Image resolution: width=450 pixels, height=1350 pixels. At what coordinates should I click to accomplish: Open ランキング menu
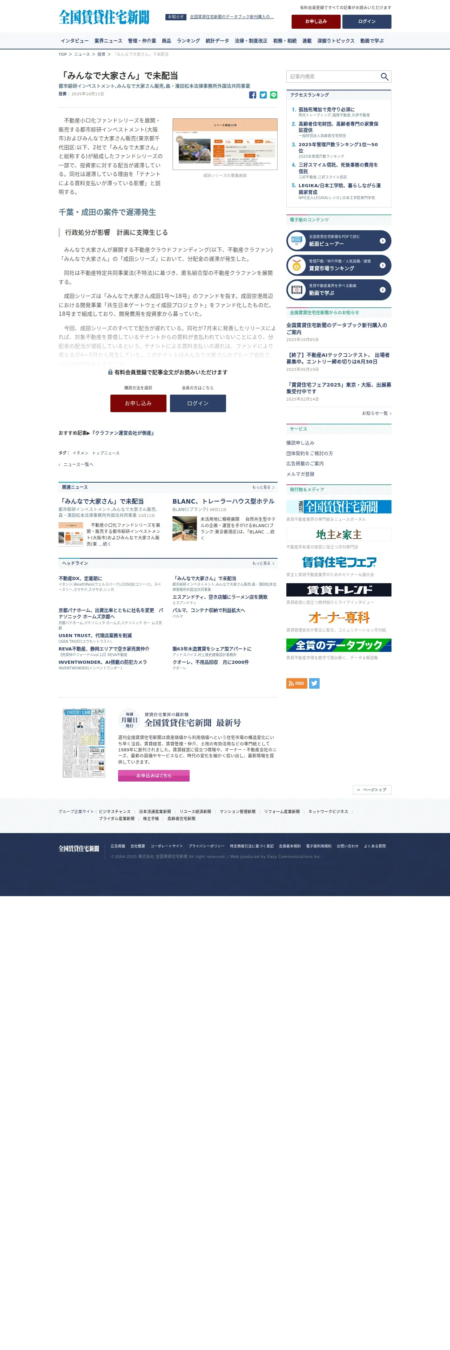coord(188,41)
